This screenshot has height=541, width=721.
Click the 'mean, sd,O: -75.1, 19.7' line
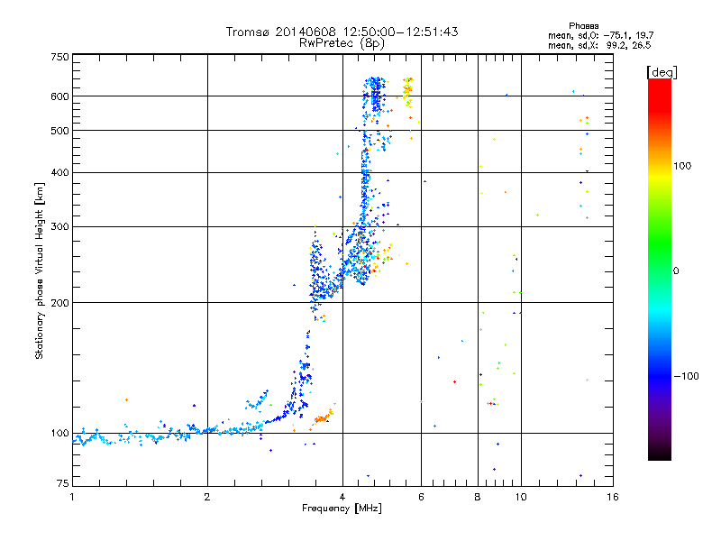600,35
